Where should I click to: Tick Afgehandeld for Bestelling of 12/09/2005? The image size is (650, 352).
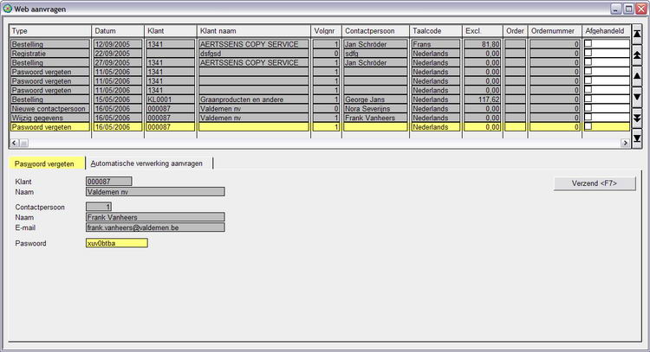[x=588, y=43]
